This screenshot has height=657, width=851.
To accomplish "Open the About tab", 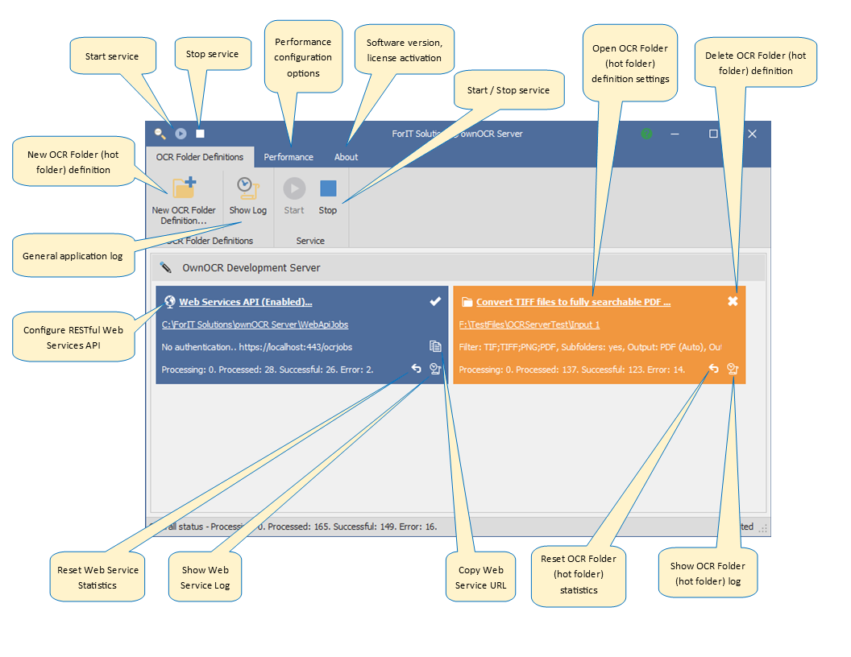I will (347, 157).
